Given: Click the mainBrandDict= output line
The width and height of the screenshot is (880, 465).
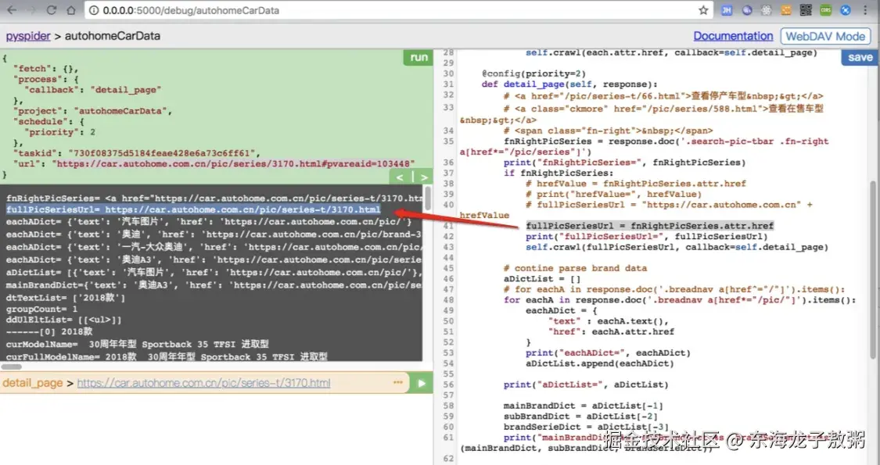Looking at the screenshot, I should click(214, 285).
